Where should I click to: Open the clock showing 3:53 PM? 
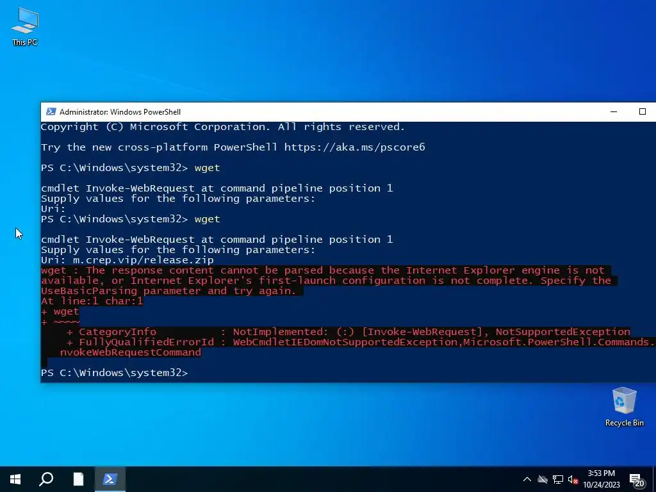(x=602, y=479)
